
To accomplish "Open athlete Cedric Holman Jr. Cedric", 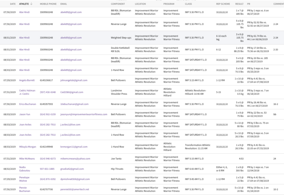I will coord(27,92).
